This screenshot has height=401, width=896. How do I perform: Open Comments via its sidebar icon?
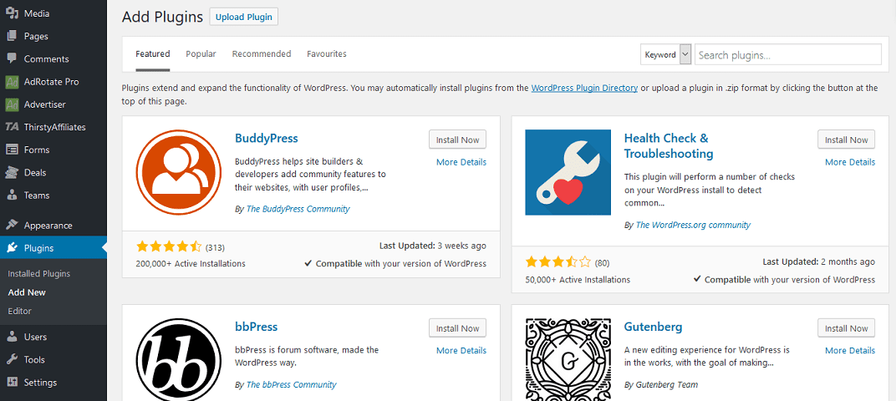click(13, 58)
